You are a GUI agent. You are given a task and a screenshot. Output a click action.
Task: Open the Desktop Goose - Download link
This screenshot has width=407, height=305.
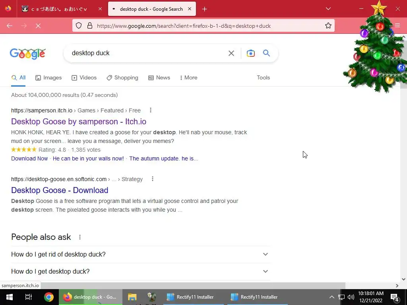(60, 190)
